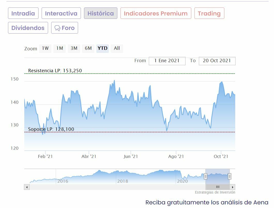Viewport: 274px width, 208px height.
Task: Click the From date field
Action: pos(167,61)
